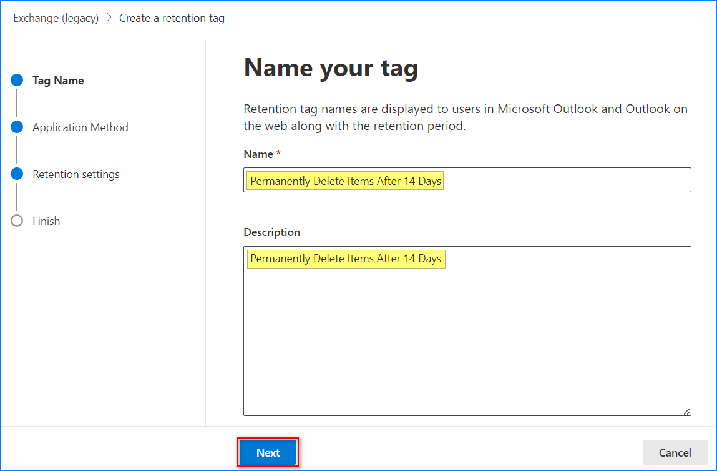The width and height of the screenshot is (717, 471).
Task: Open the Retention settings step label
Action: coord(76,174)
